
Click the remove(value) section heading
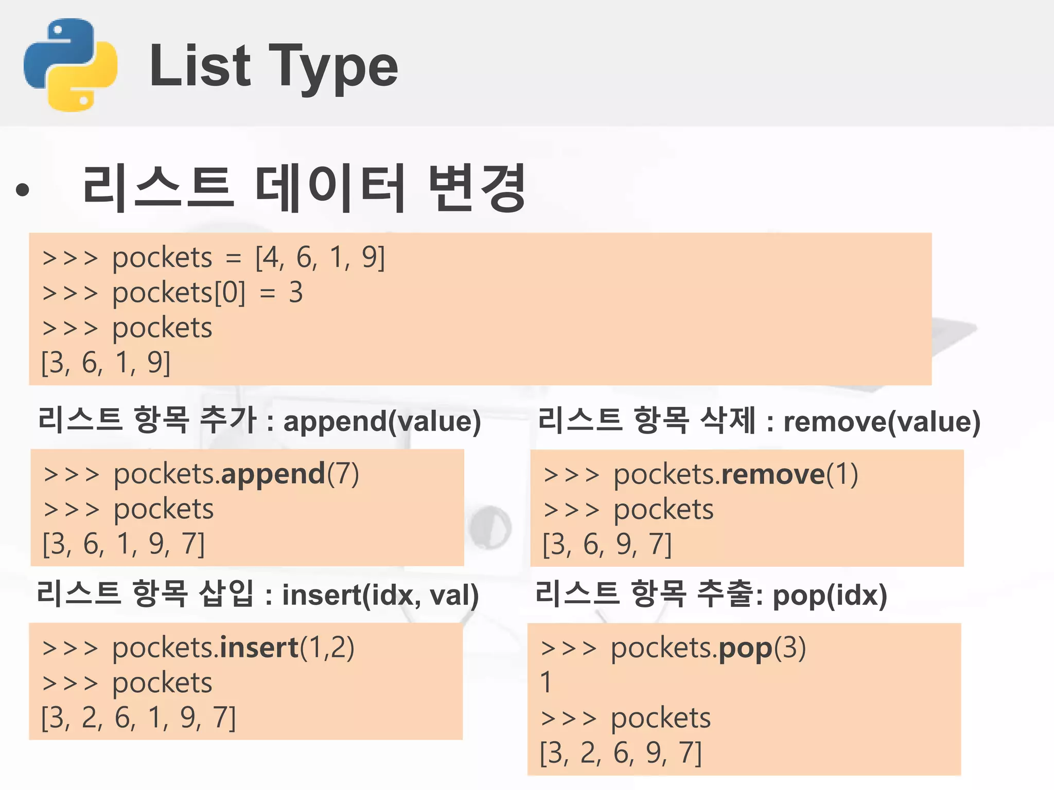click(x=759, y=420)
